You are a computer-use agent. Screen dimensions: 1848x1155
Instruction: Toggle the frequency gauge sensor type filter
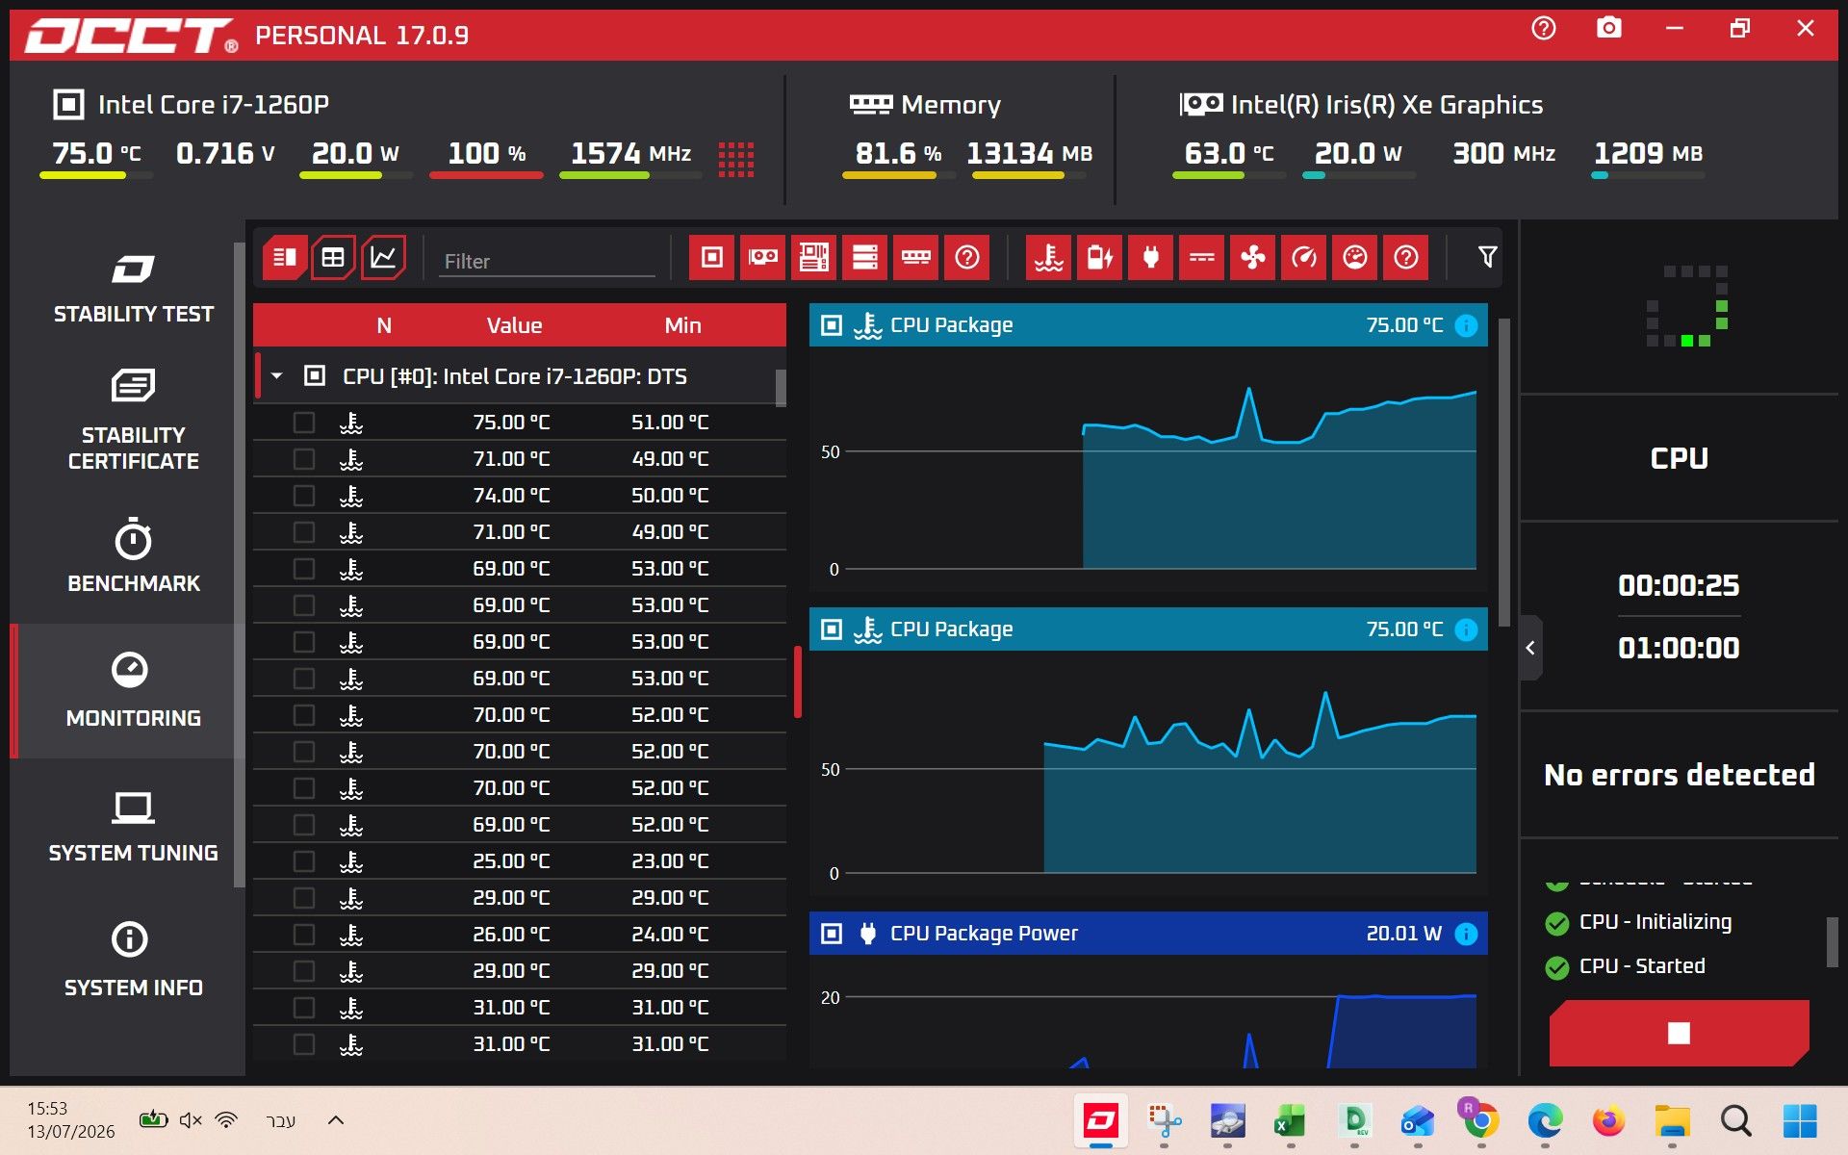(1304, 258)
